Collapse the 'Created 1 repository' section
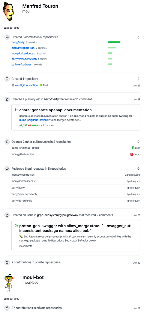The height and width of the screenshot is (319, 144). pyautogui.click(x=139, y=79)
